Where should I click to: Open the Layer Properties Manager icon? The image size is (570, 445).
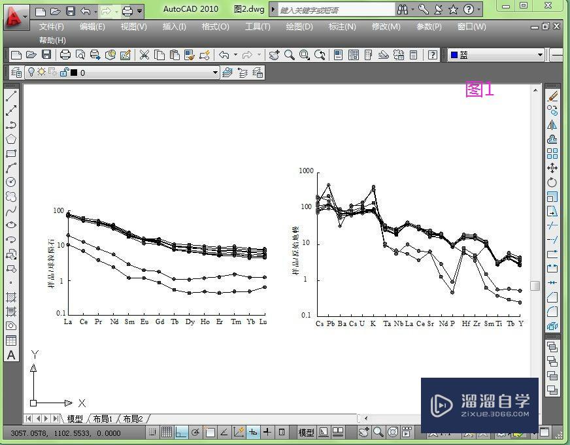click(16, 73)
